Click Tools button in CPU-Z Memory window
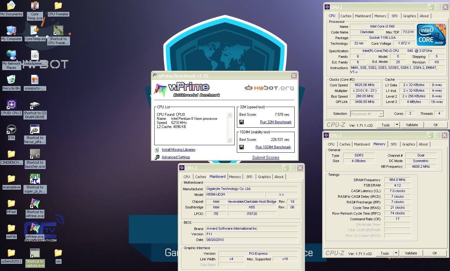450x271 pixels. [x=385, y=253]
